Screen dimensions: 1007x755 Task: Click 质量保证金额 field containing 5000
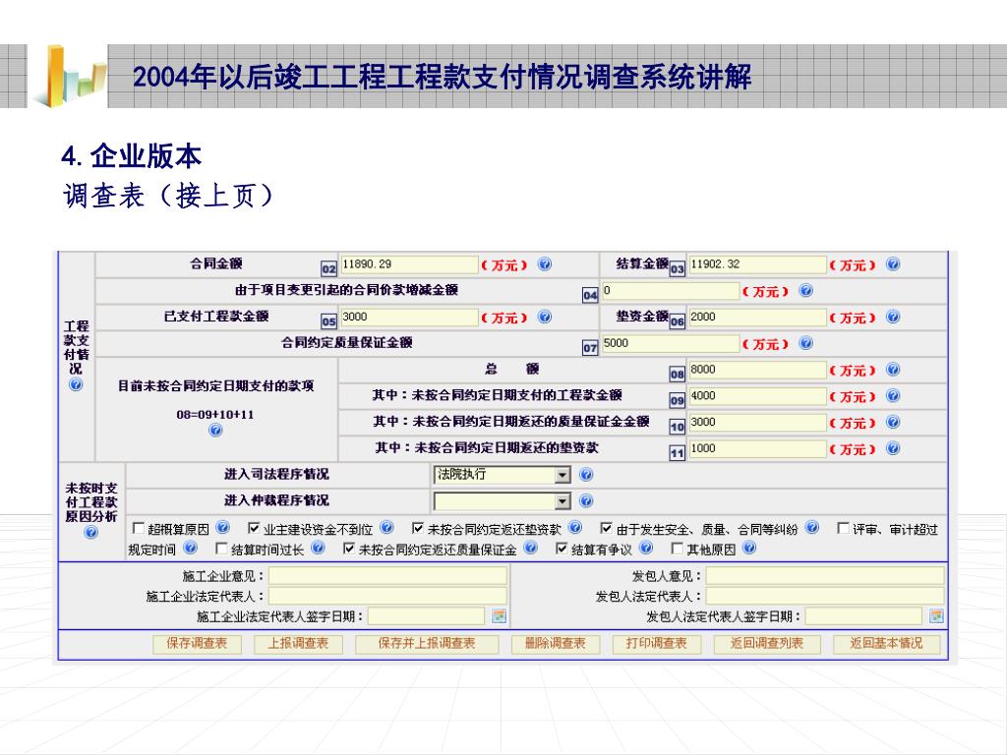tap(671, 343)
